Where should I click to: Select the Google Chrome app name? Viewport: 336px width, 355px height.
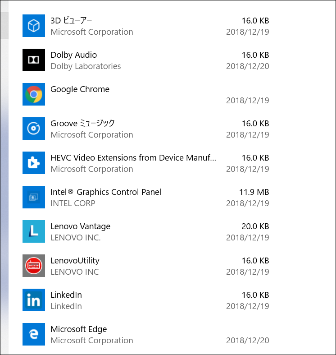[80, 89]
